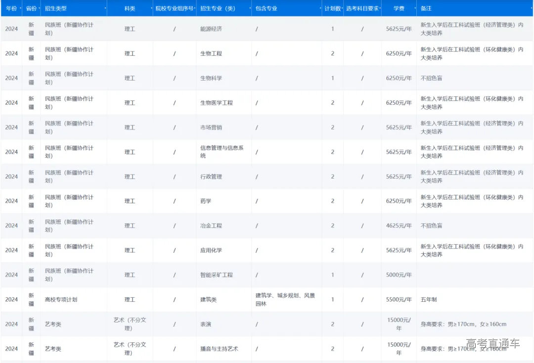Screen dimensions: 534x363
Task: Select the 生物医学工程 major cell
Action: pyautogui.click(x=216, y=103)
